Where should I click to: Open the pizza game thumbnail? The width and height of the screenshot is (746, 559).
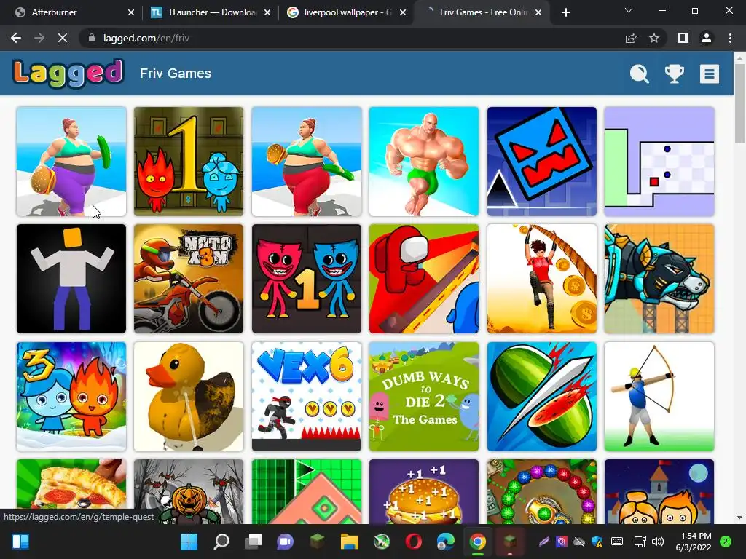71,491
